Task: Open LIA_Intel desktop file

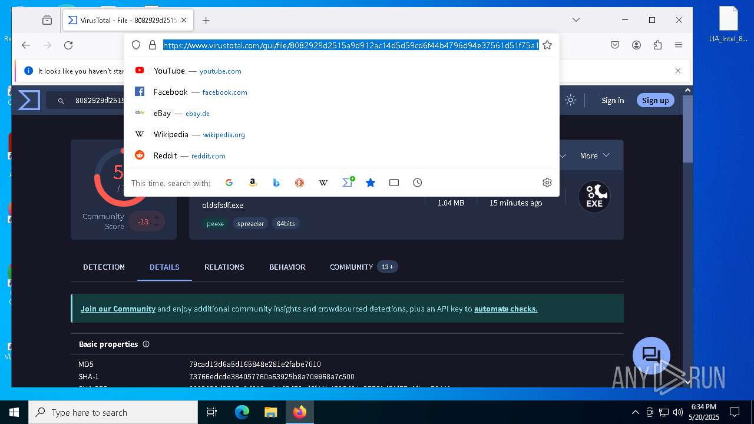Action: [x=729, y=25]
